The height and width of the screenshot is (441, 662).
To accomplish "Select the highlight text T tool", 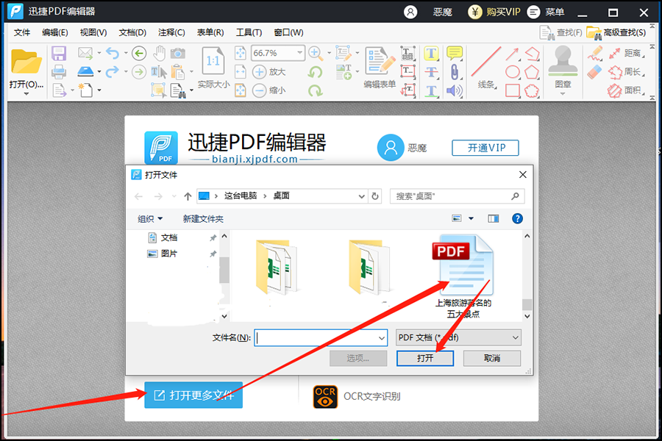I will (x=431, y=53).
